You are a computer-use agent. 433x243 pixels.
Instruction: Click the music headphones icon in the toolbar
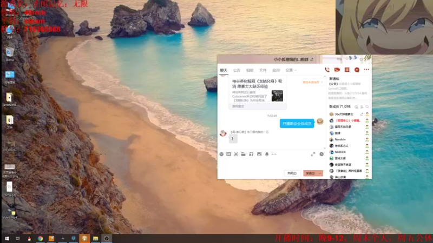pyautogui.click(x=251, y=154)
